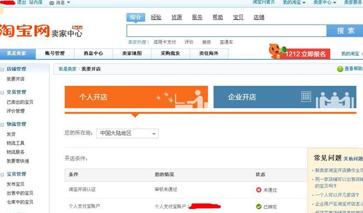This screenshot has height=213, width=363.
Task: Click the message envelope icon
Action: 52,3
